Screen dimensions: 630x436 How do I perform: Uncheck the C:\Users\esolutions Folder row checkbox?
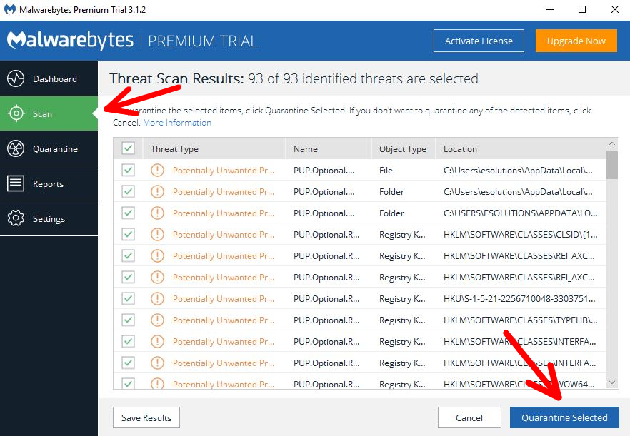pos(128,191)
